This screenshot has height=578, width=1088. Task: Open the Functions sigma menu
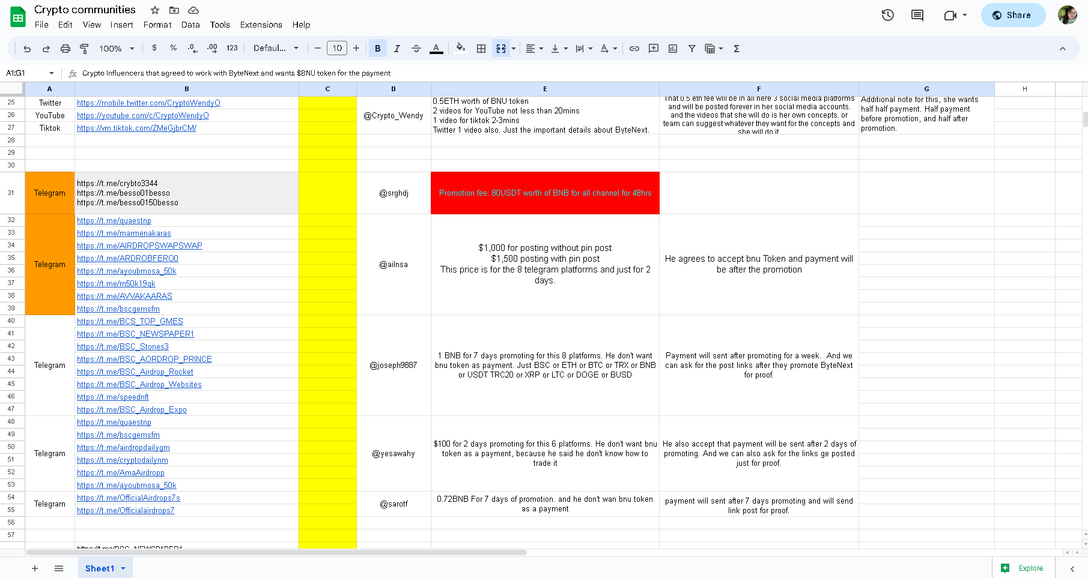tap(737, 49)
